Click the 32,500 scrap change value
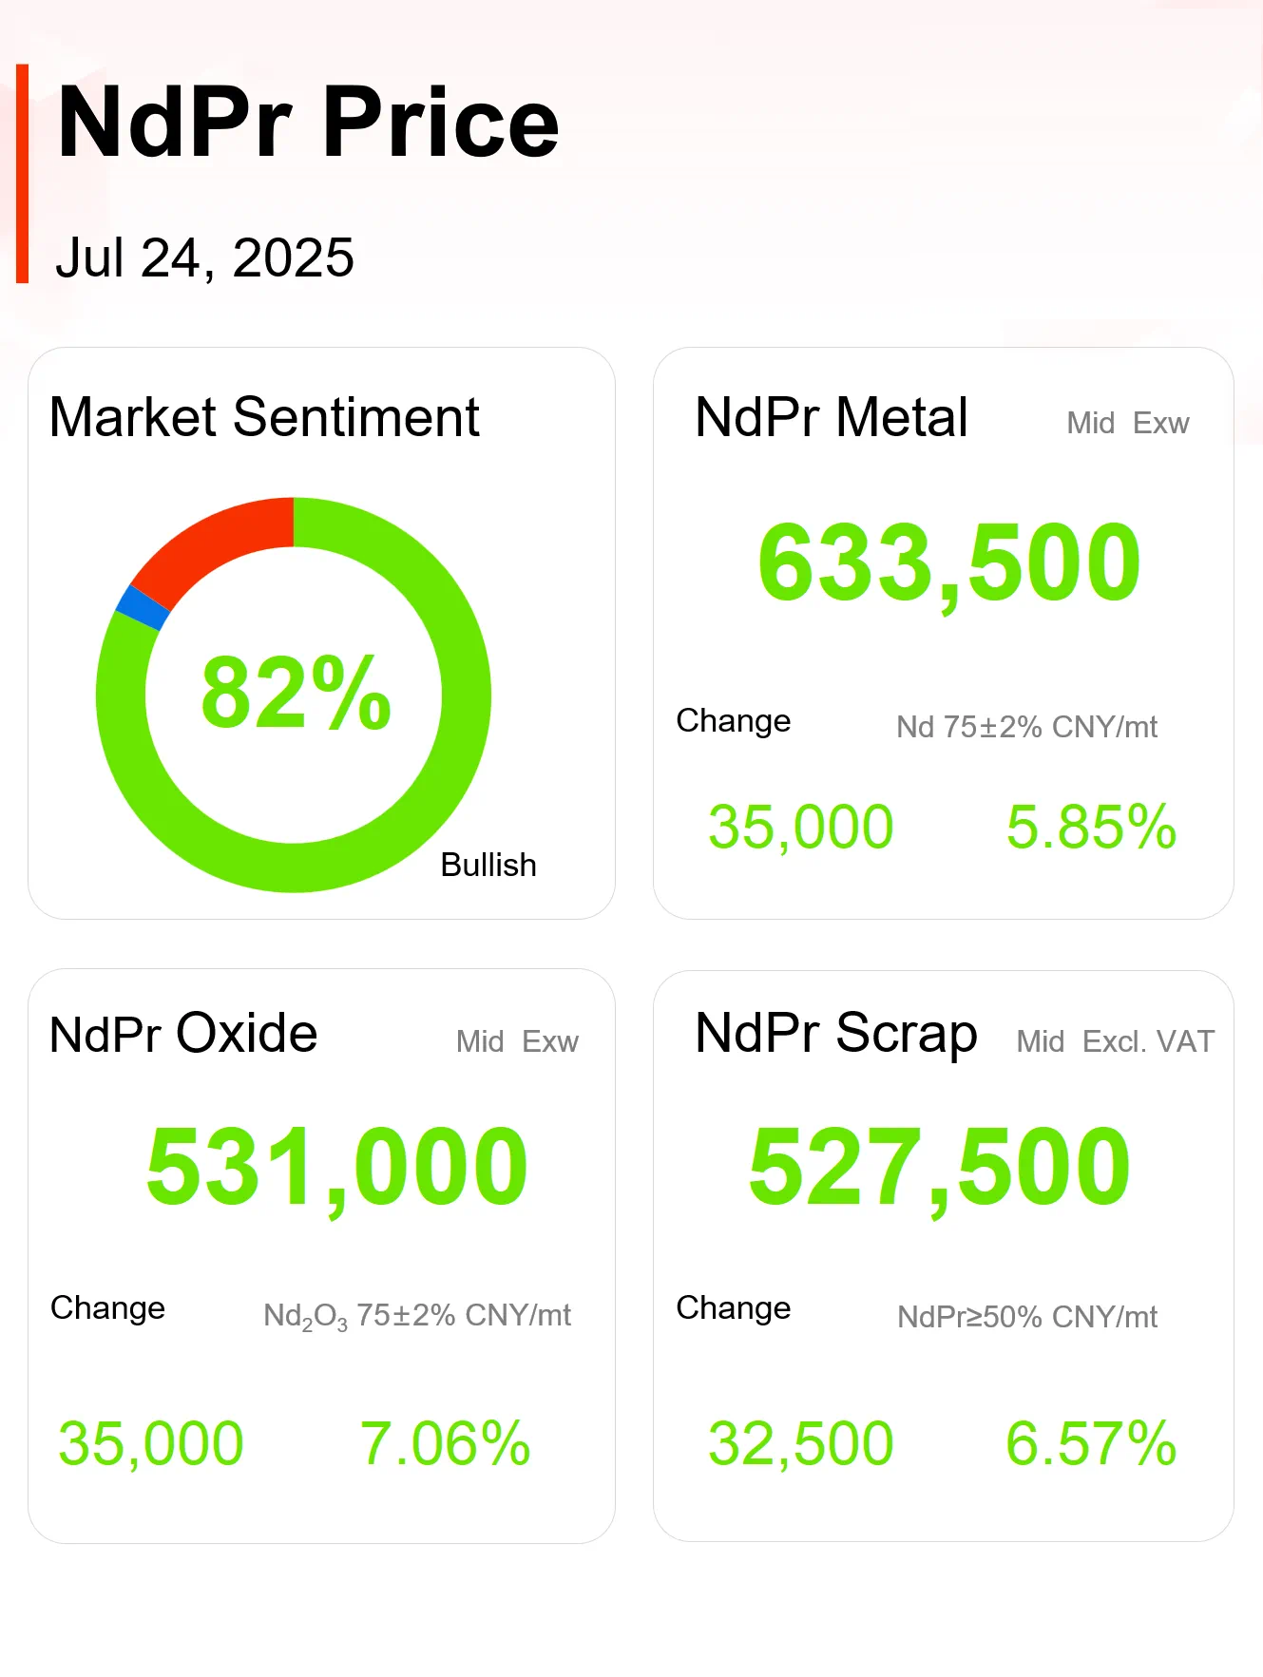Image resolution: width=1263 pixels, height=1677 pixels. (800, 1443)
